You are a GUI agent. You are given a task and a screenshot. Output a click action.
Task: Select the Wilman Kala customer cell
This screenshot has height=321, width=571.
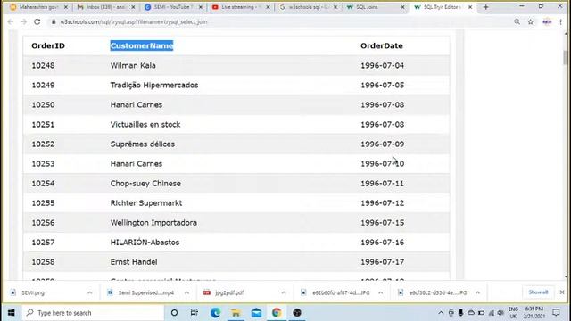click(133, 65)
